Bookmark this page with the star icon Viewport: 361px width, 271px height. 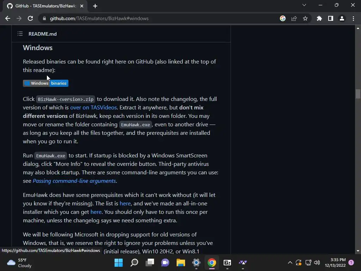click(x=305, y=18)
